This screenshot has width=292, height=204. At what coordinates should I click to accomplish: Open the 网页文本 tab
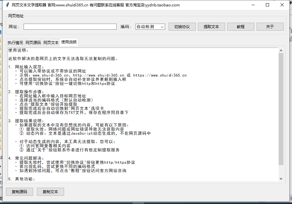tap(51, 42)
